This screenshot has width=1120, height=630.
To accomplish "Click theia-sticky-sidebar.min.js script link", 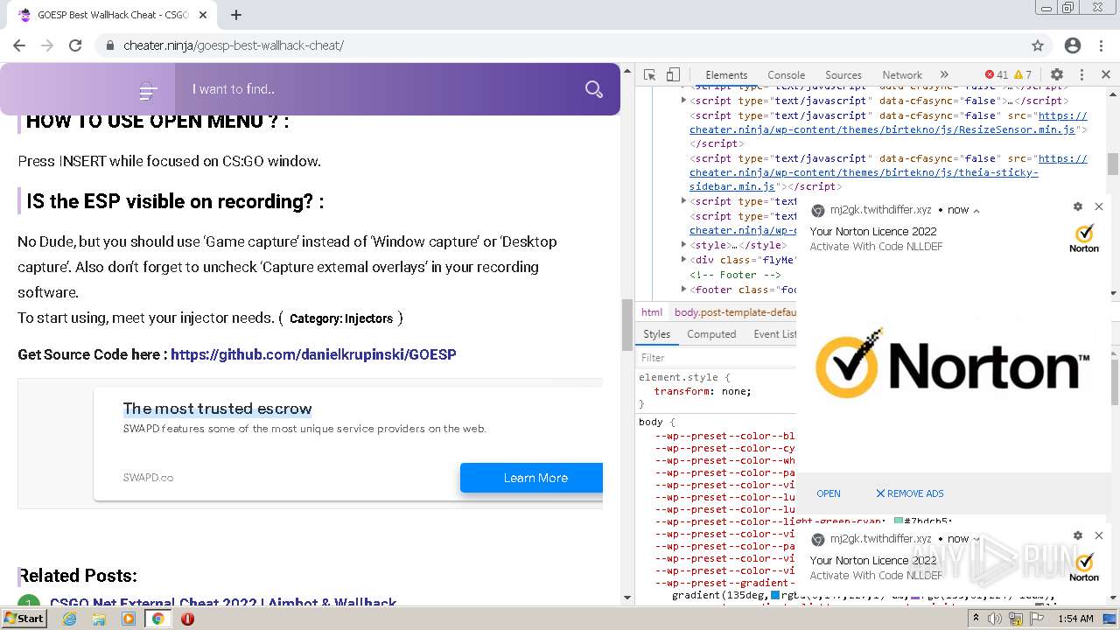I will point(864,172).
